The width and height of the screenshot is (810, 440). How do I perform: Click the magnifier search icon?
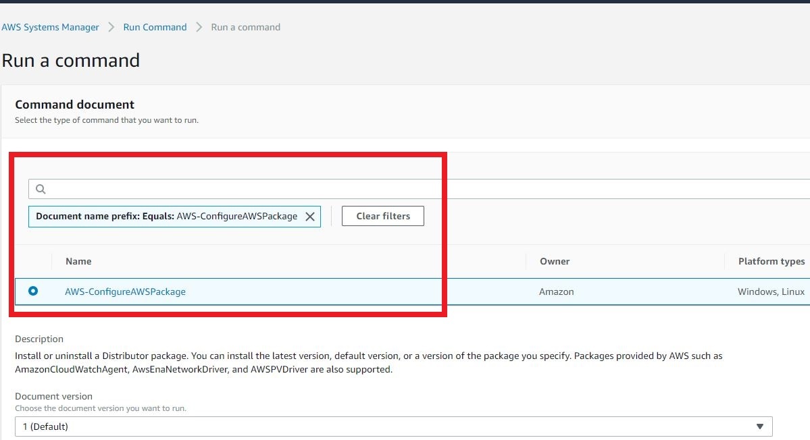(x=41, y=190)
